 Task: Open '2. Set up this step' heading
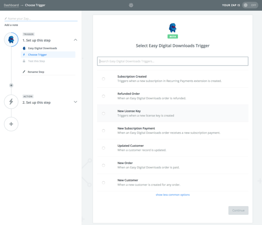[x=36, y=103]
